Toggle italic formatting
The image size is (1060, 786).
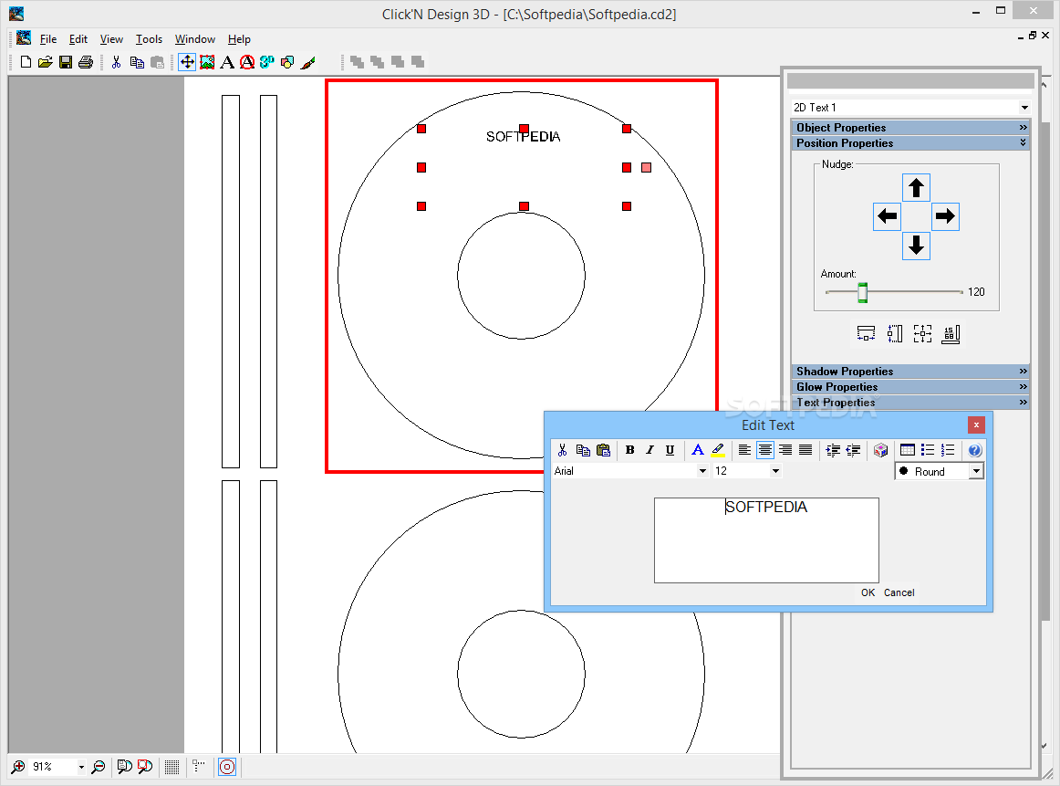(650, 450)
